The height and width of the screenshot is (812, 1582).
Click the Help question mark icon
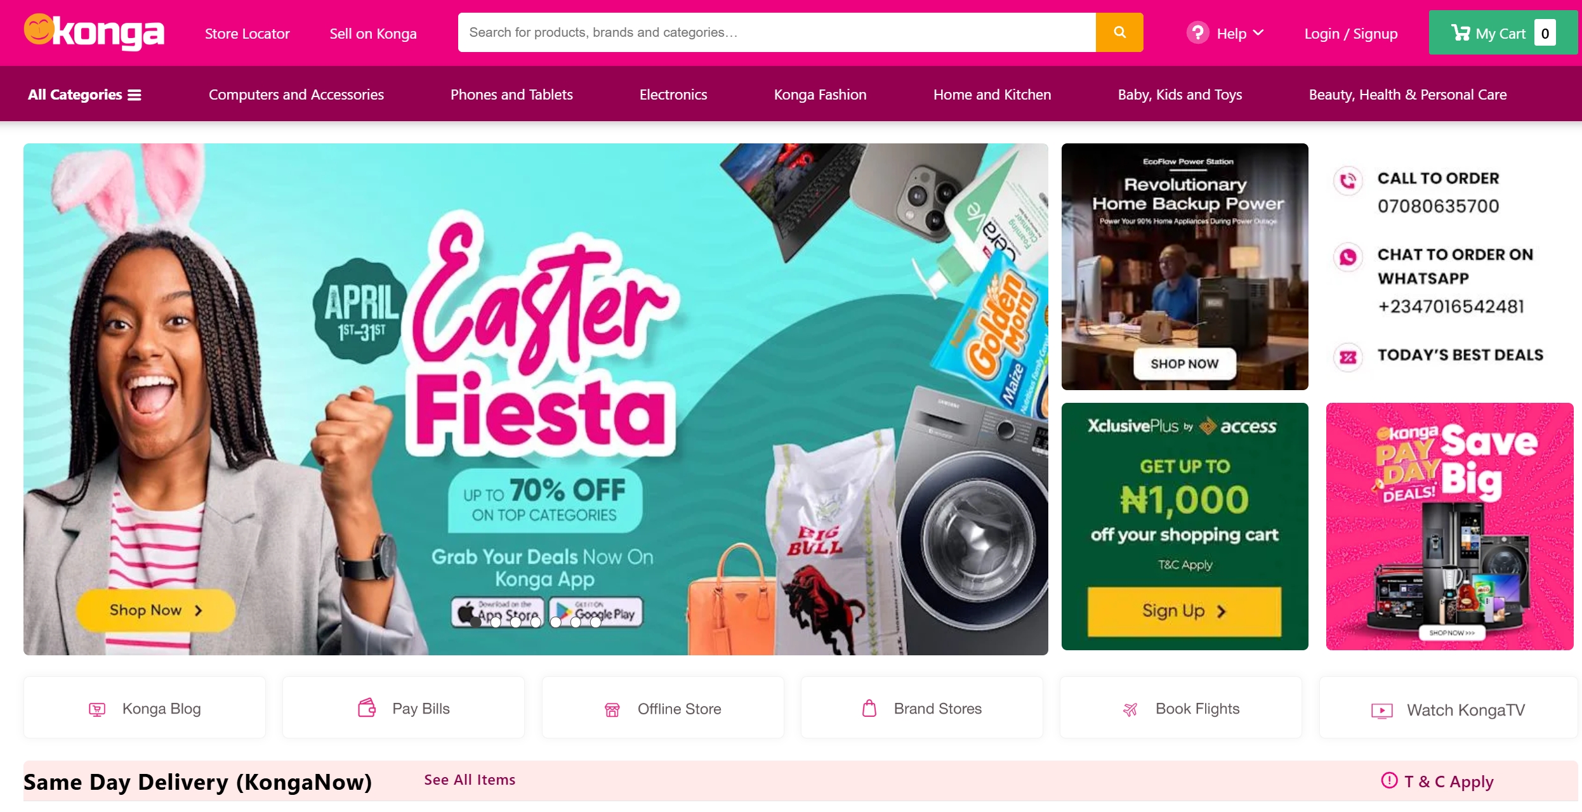[x=1197, y=33]
